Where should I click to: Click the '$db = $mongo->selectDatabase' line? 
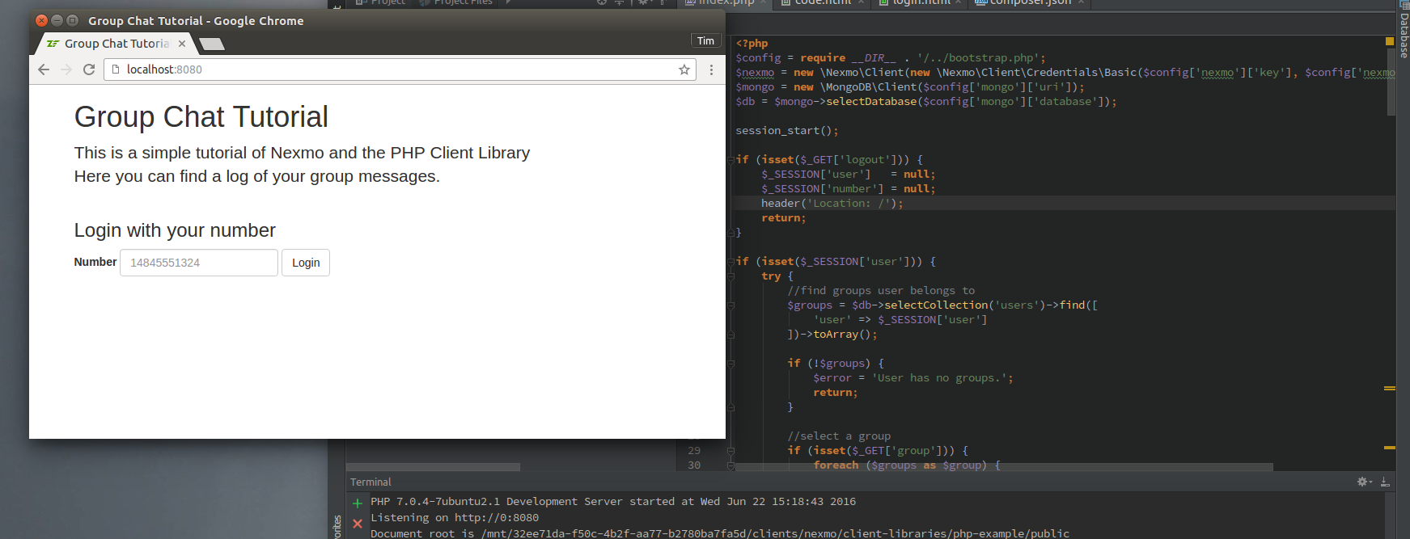[x=926, y=102]
